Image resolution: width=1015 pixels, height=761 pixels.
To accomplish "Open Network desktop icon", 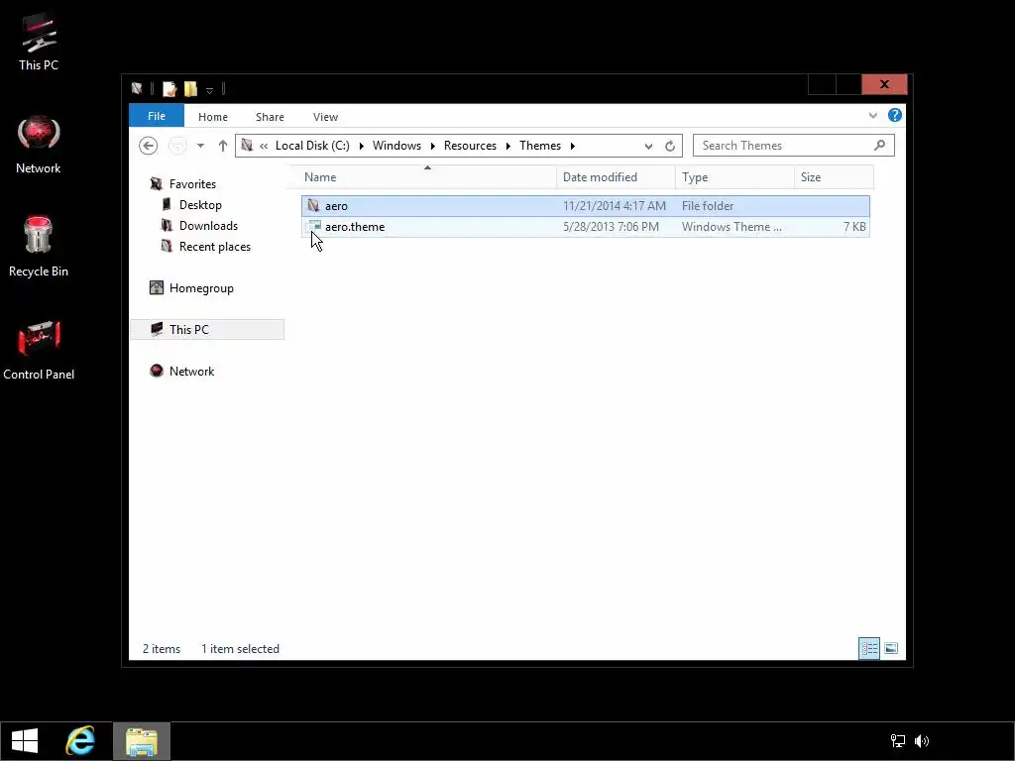I will tap(39, 145).
